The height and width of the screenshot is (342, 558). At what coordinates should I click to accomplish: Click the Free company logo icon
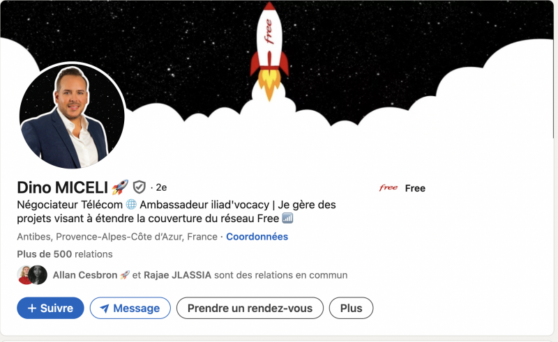tap(389, 187)
